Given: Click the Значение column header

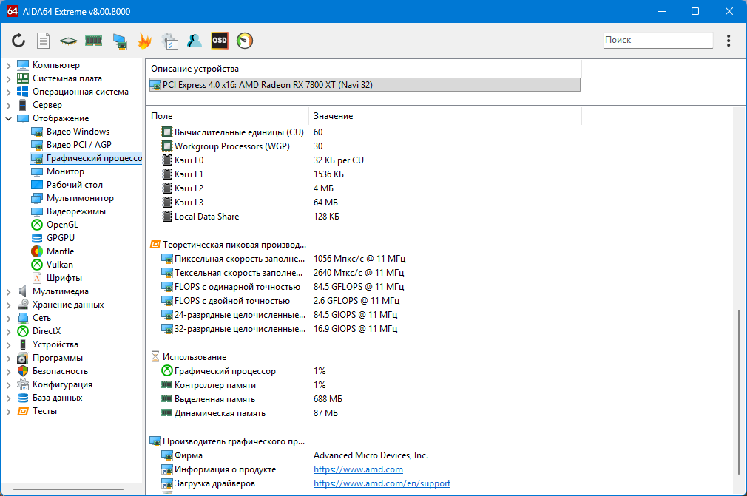Looking at the screenshot, I should coord(333,116).
